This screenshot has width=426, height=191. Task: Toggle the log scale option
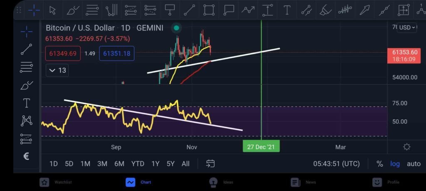pyautogui.click(x=395, y=164)
